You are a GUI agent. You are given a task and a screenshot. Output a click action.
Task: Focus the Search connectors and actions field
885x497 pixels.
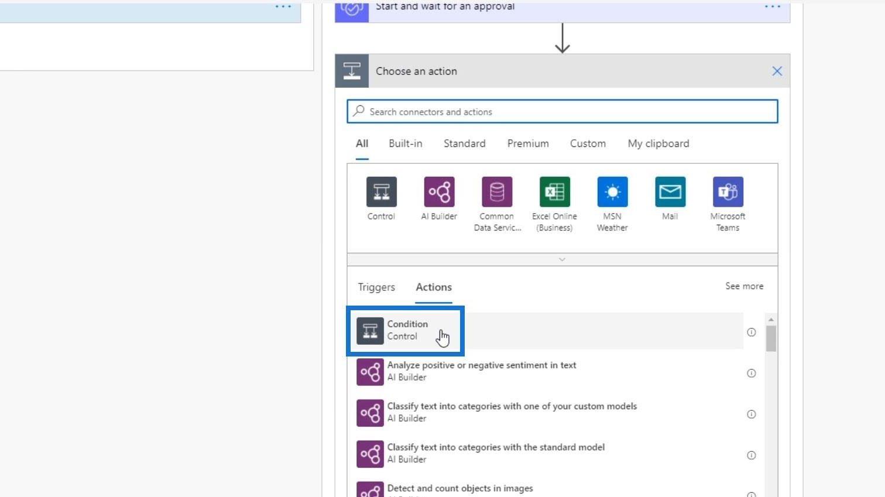click(562, 111)
